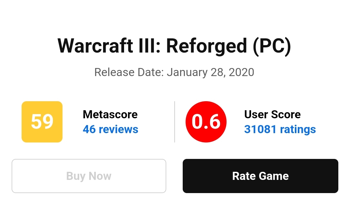348x215 pixels.
Task: Click the yellow 59 Metascore badge
Action: (x=42, y=122)
